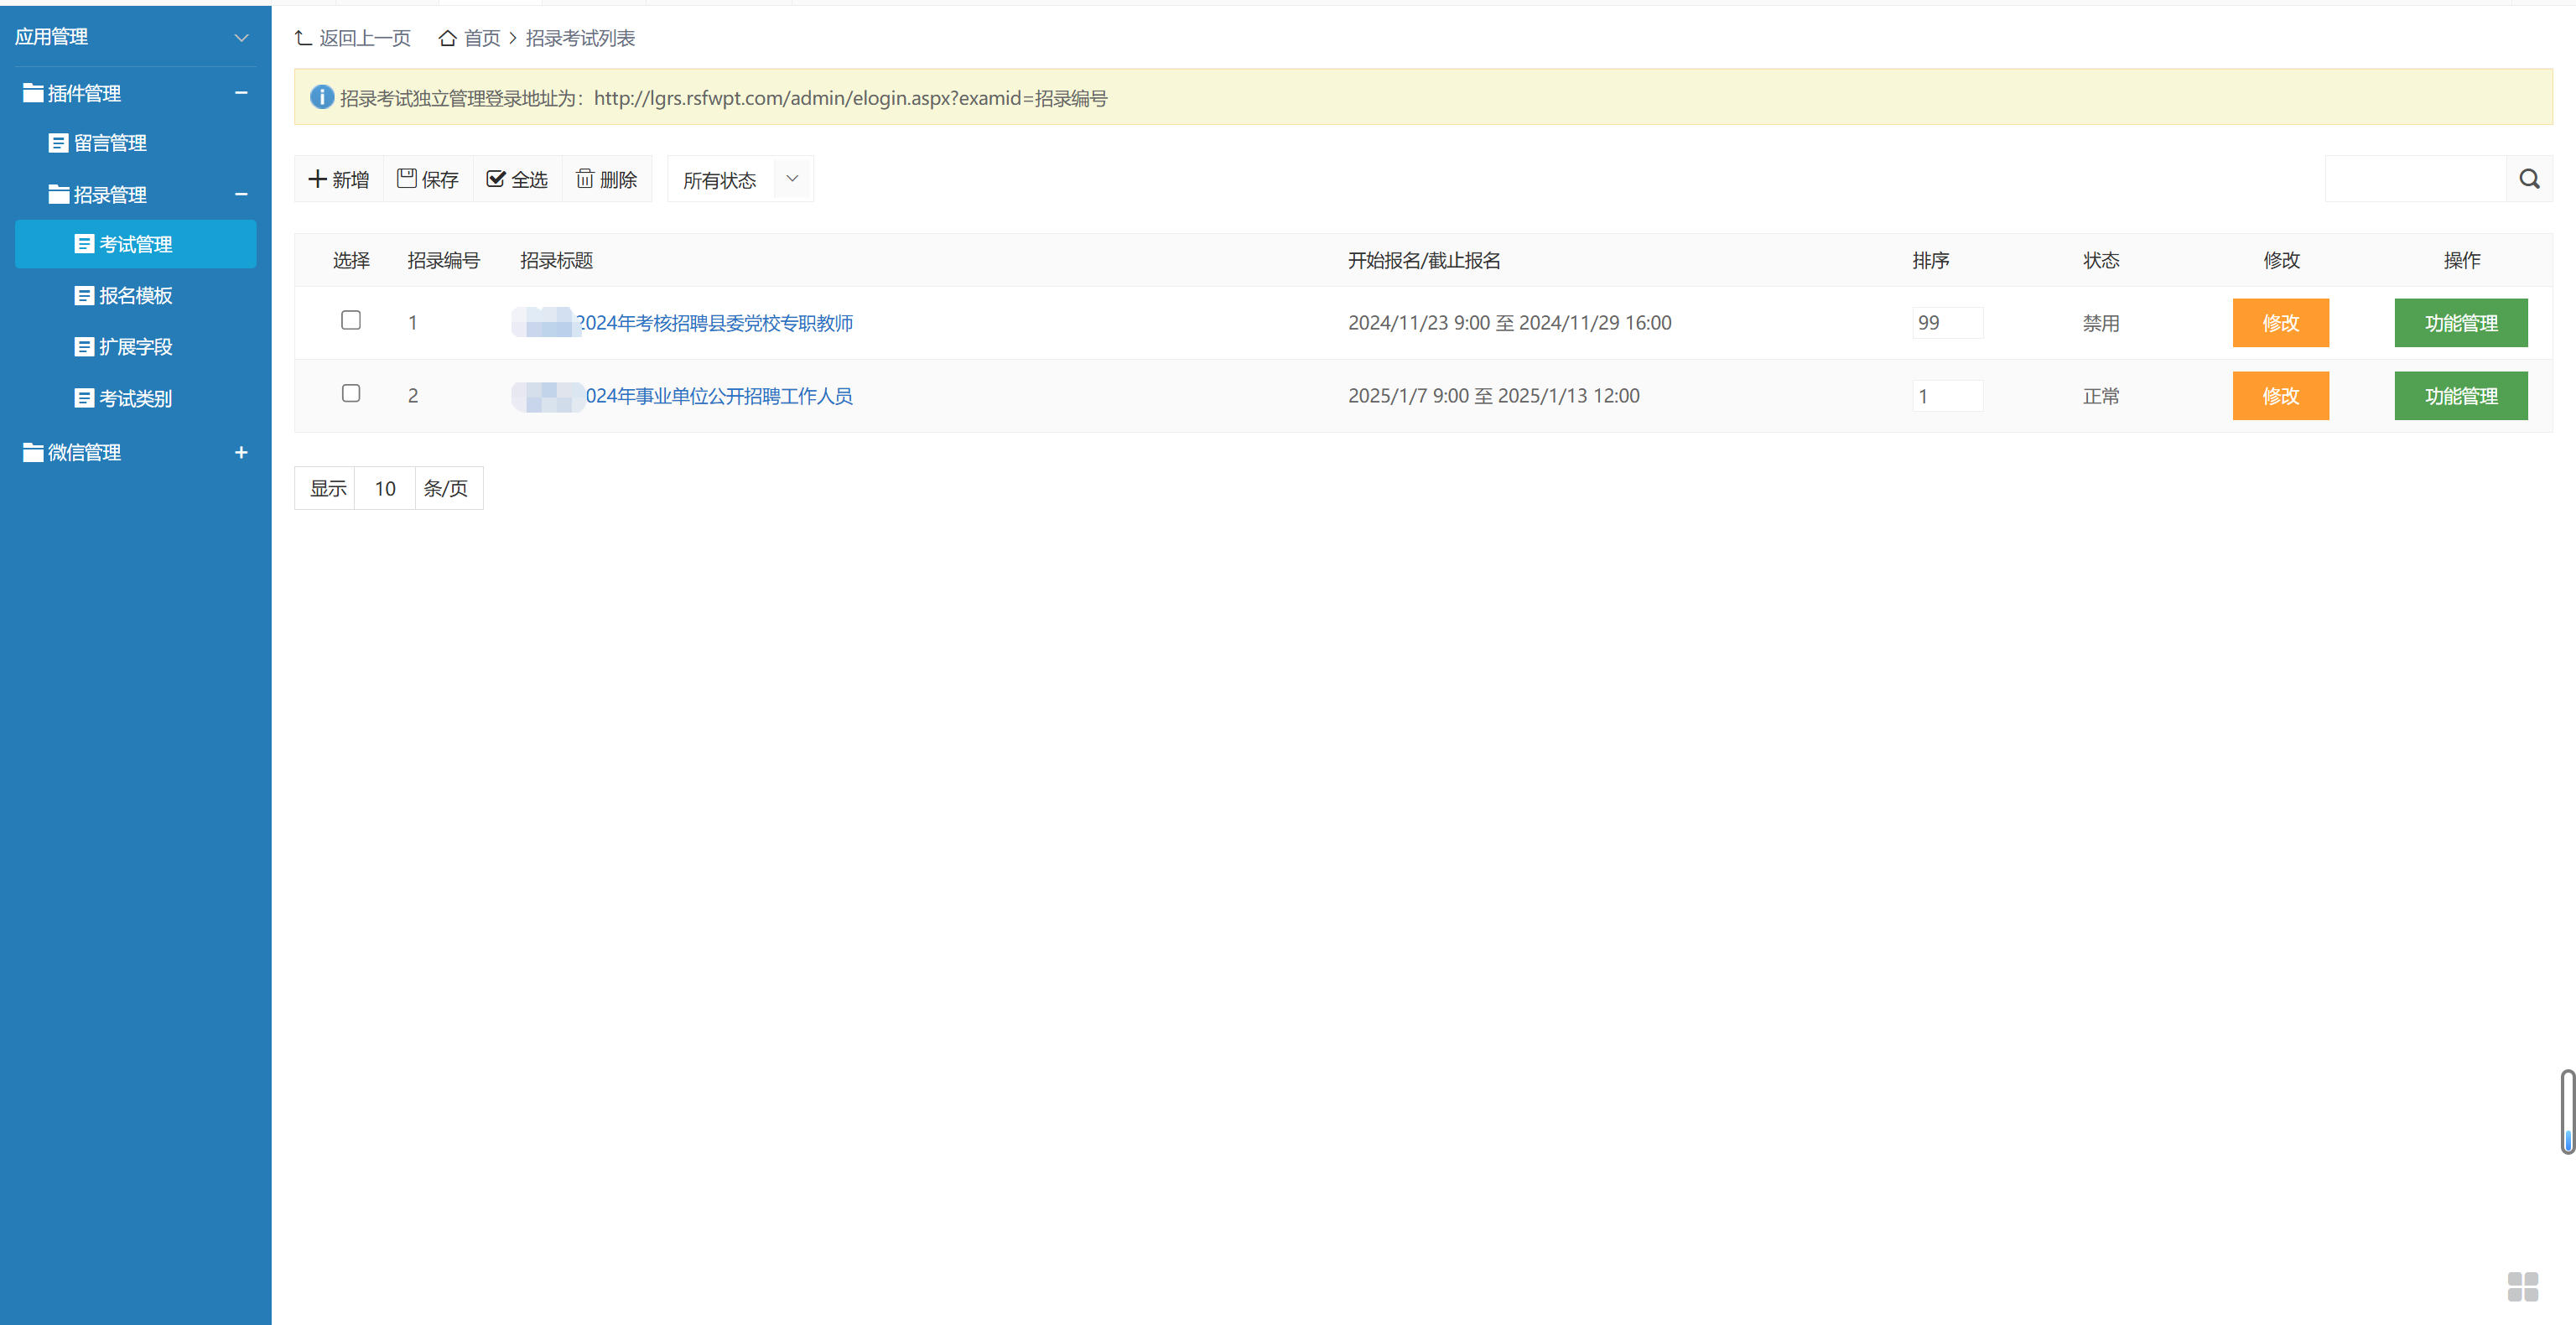
Task: Collapse the 应用管理 section chevron
Action: pyautogui.click(x=241, y=38)
